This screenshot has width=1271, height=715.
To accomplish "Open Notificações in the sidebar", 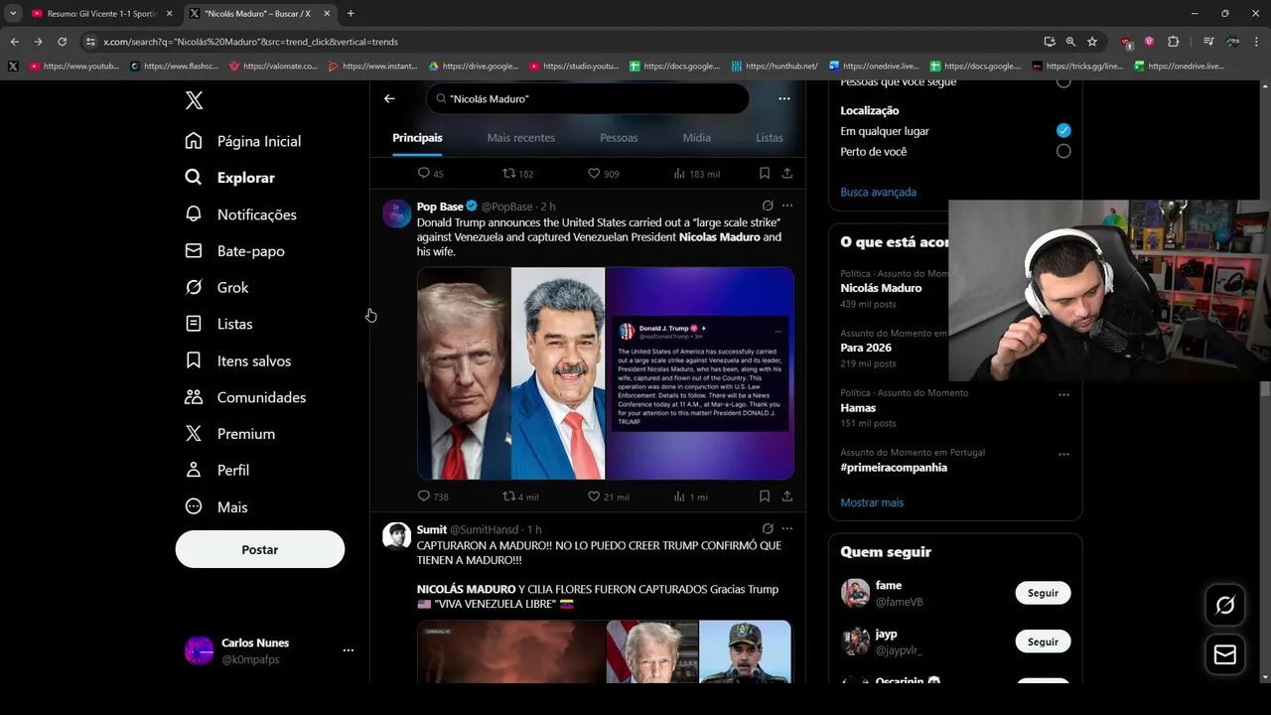I will click(241, 214).
